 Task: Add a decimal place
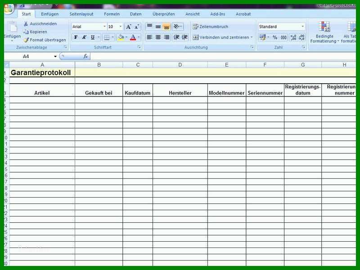click(293, 37)
